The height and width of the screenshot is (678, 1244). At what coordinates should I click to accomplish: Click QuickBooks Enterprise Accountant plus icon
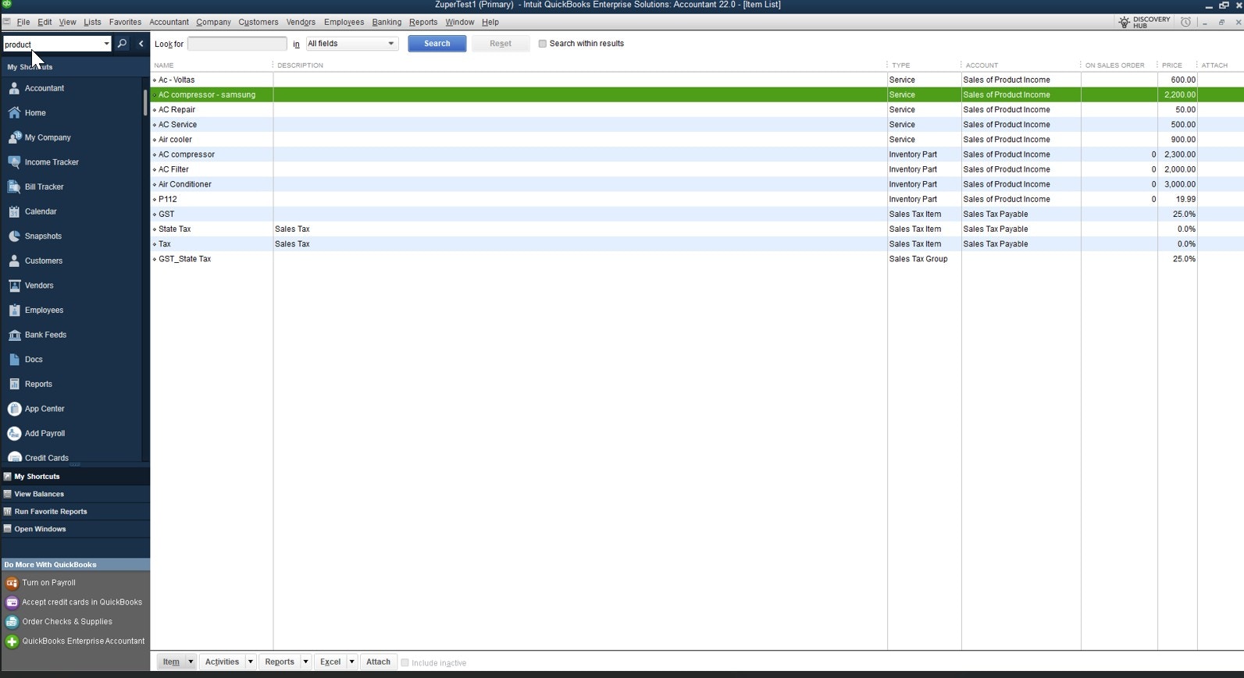[12, 641]
